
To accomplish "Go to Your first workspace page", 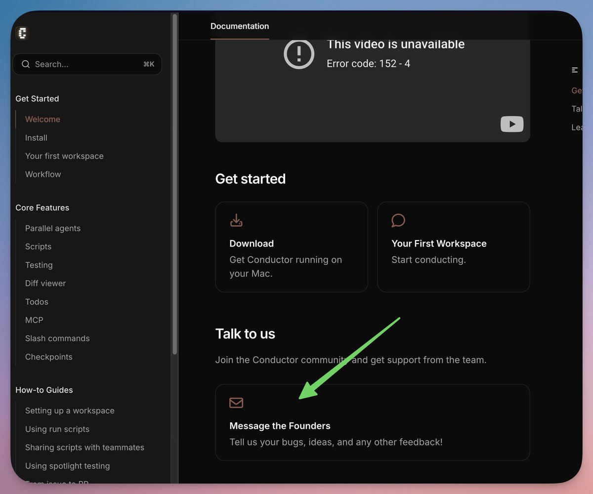I will pos(64,156).
